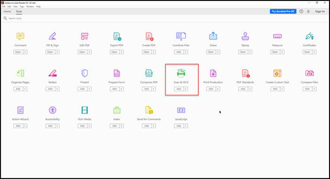The width and height of the screenshot is (330, 179).
Task: Click the Scan & OCR icon
Action: 181,73
